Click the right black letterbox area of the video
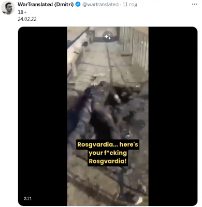The width and height of the screenshot is (202, 207). point(173,116)
